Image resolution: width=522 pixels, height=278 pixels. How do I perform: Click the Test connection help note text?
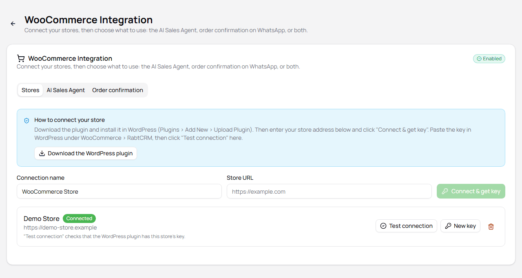tap(104, 236)
